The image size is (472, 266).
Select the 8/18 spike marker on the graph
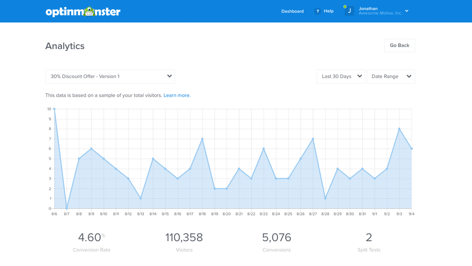[202, 139]
